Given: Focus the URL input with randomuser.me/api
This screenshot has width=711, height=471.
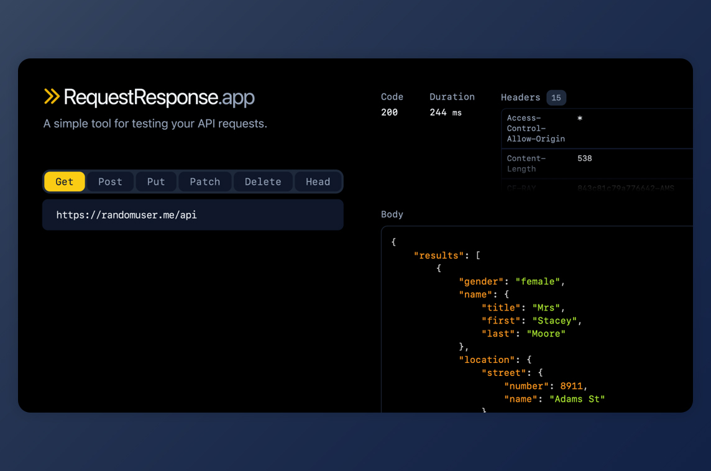Looking at the screenshot, I should (x=193, y=215).
